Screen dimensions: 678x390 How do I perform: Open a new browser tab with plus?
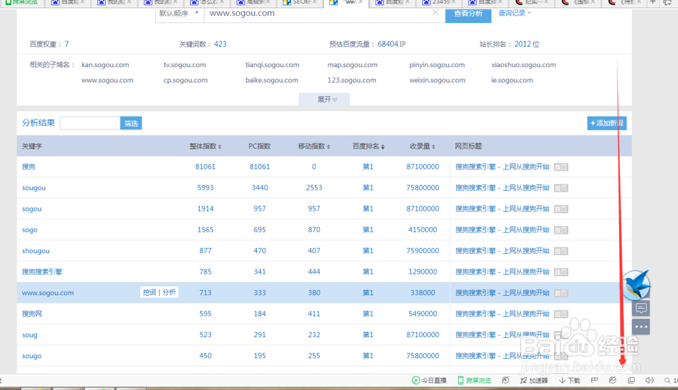point(653,2)
